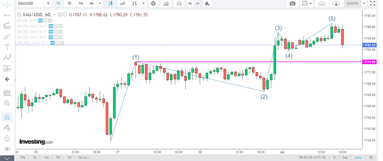This screenshot has height=161, width=383.
Task: Hide the MA (50, close, 0) indicator
Action: [x=51, y=37]
